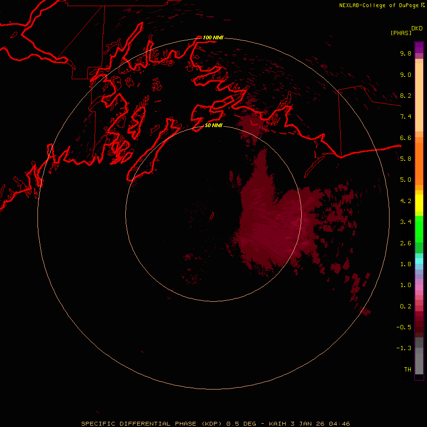Select the 7.4 scale value
The image size is (427, 427).
point(406,117)
